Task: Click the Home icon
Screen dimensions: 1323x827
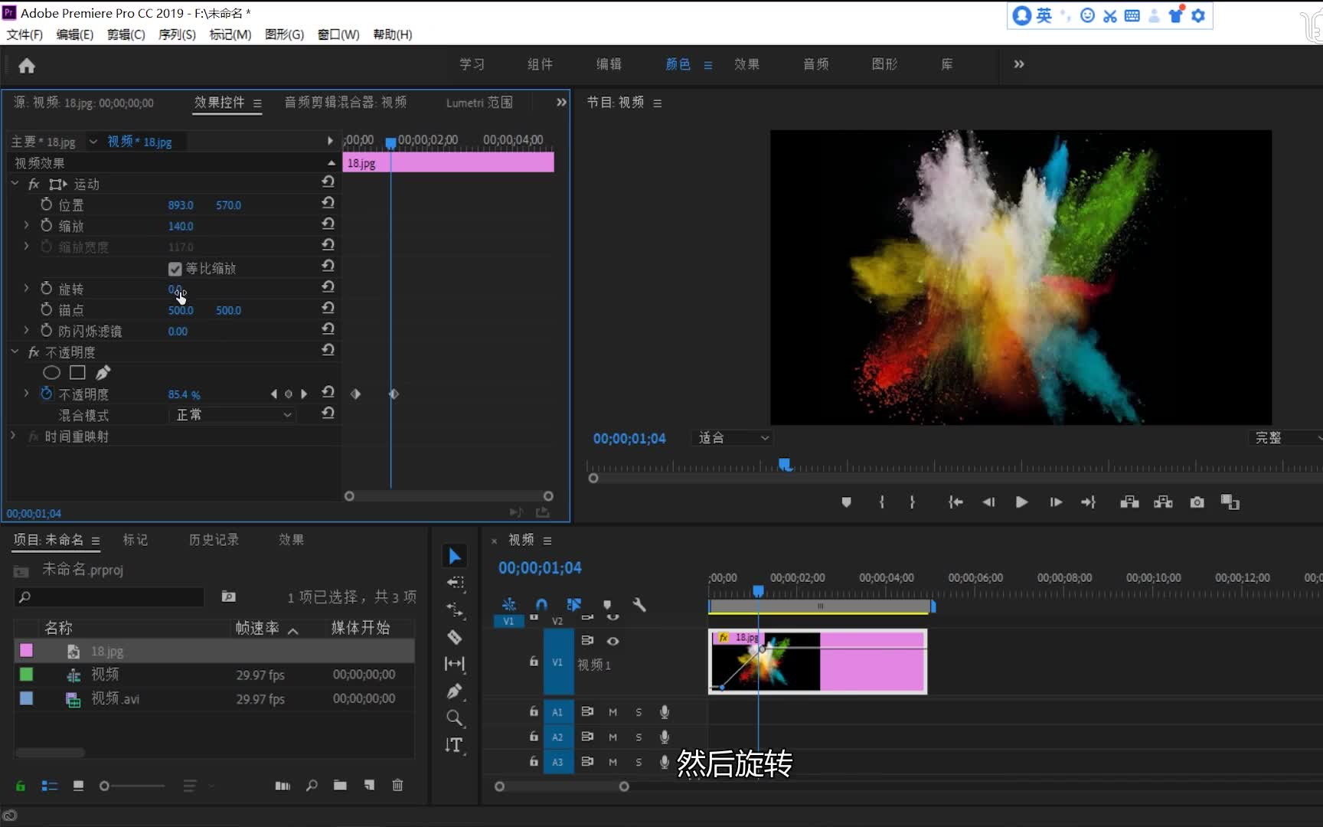Action: coord(27,66)
